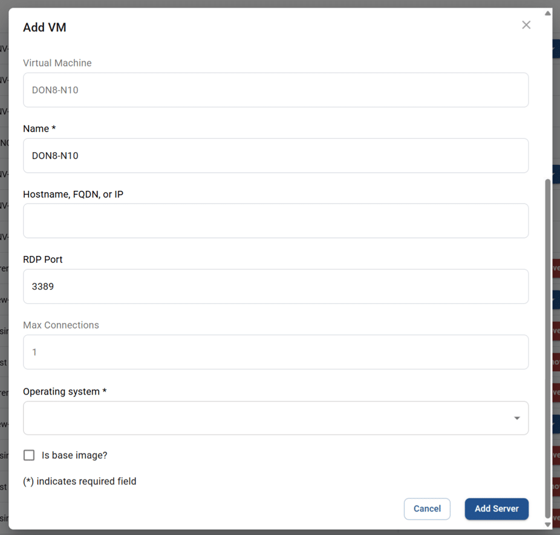Viewport: 560px width, 535px height.
Task: Click the Operating system dropdown chevron arrow
Action: tap(517, 417)
